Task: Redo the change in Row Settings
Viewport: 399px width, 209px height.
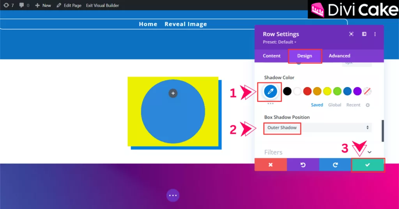Action: [x=335, y=165]
